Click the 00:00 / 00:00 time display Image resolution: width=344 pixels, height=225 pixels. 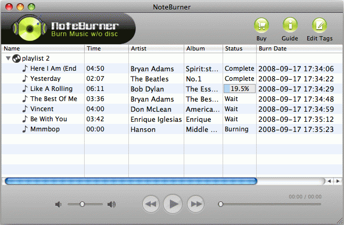[x=305, y=196]
